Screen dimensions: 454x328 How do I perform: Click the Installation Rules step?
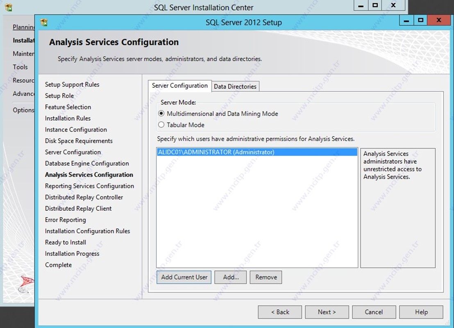(68, 118)
